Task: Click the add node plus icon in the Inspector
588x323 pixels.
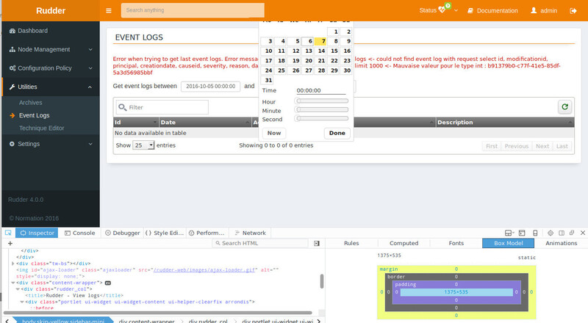Action: (x=10, y=243)
